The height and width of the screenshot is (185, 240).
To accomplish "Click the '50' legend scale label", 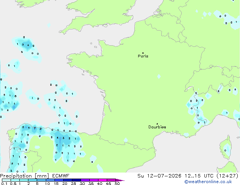I will [x=117, y=183].
